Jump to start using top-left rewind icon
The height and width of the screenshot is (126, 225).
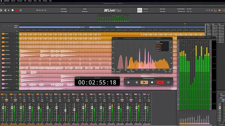[x=2, y=10]
